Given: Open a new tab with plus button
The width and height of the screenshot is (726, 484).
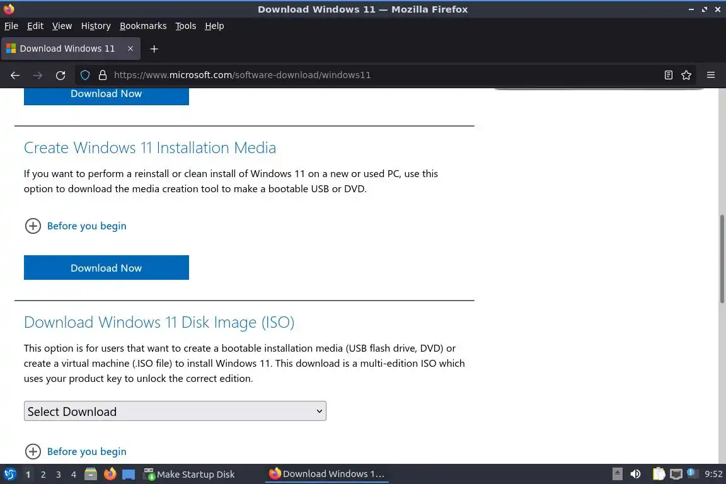Looking at the screenshot, I should pyautogui.click(x=154, y=49).
